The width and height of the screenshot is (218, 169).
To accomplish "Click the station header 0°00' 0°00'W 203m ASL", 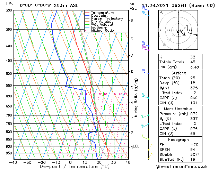I will pyautogui.click(x=49, y=6).
